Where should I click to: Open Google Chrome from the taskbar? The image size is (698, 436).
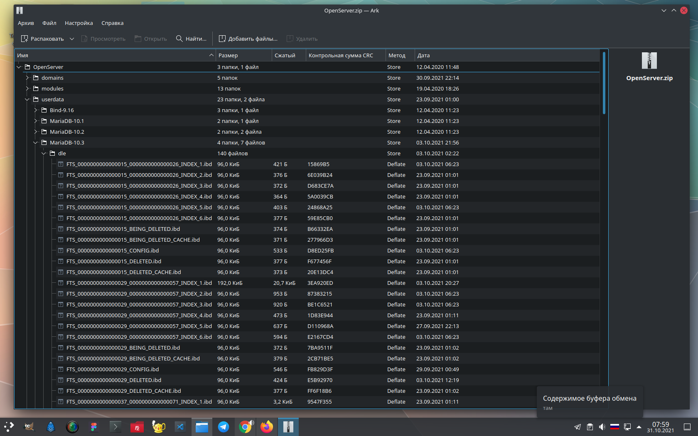(x=245, y=427)
